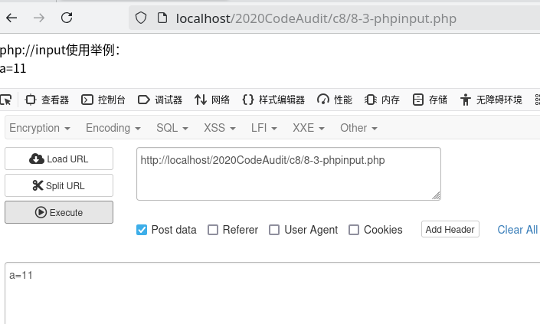Click into the post data text area
This screenshot has width=540, height=324.
268,295
